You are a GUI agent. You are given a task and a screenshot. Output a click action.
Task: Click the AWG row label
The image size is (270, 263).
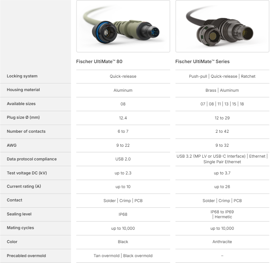11,145
